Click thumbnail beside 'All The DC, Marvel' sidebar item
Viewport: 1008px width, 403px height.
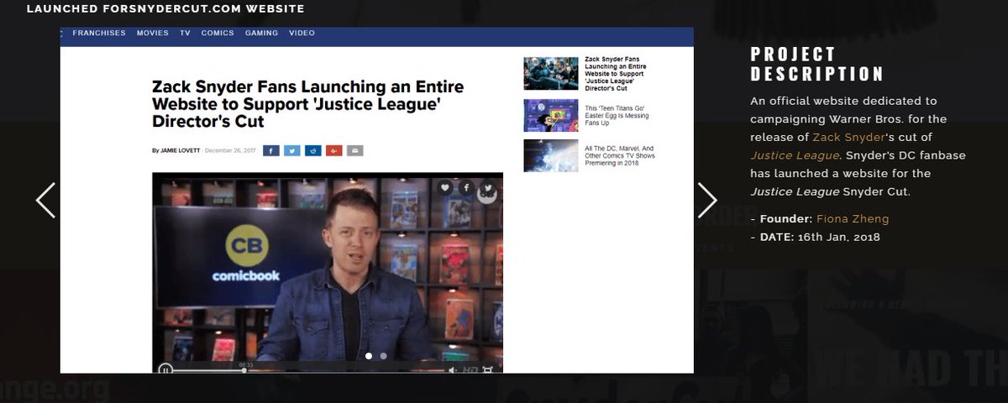point(551,156)
